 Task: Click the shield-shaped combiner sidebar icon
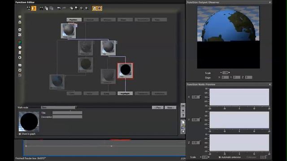pyautogui.click(x=20, y=70)
